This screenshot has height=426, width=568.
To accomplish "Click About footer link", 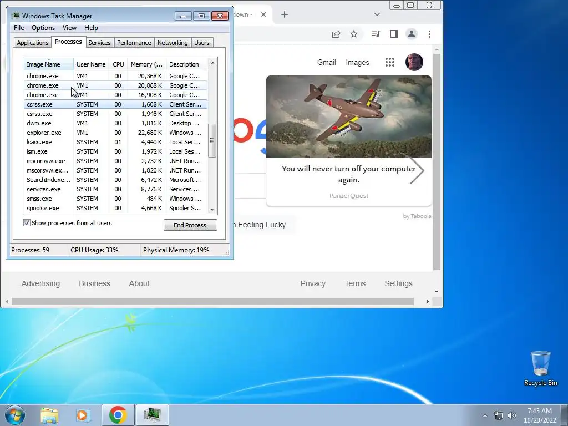I will click(x=139, y=283).
